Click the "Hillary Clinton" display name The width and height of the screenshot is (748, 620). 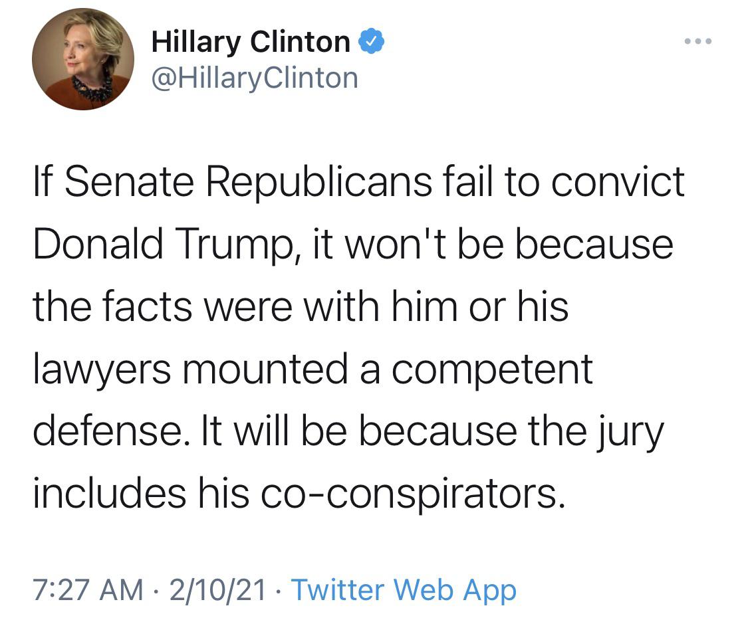pos(251,43)
